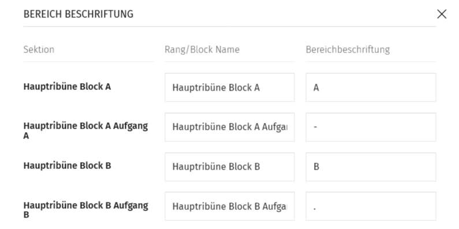
Task: Click the Bereichbeschriftung column header
Action: coord(348,50)
